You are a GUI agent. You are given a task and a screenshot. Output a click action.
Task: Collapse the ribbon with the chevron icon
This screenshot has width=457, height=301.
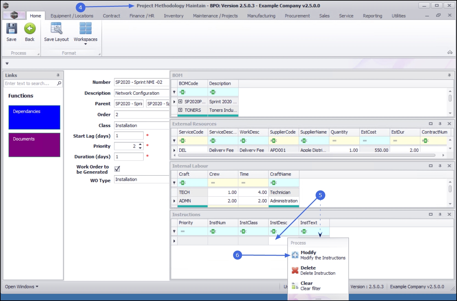pos(450,52)
